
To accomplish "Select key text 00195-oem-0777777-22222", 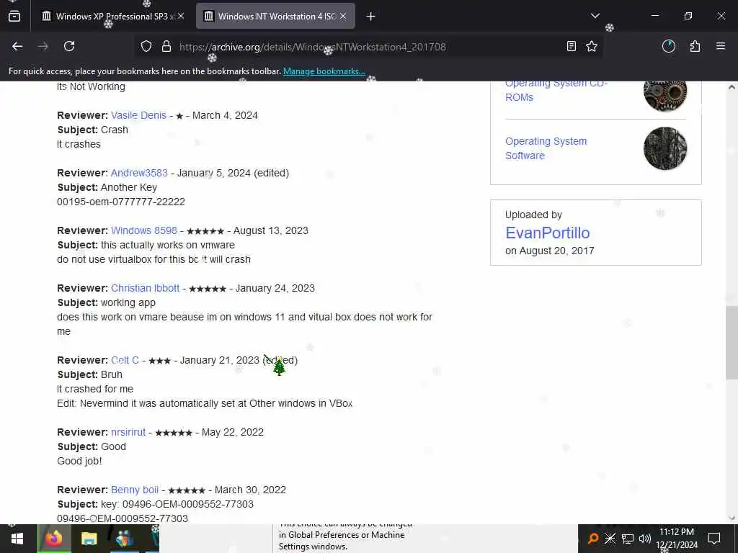I will [x=121, y=202].
